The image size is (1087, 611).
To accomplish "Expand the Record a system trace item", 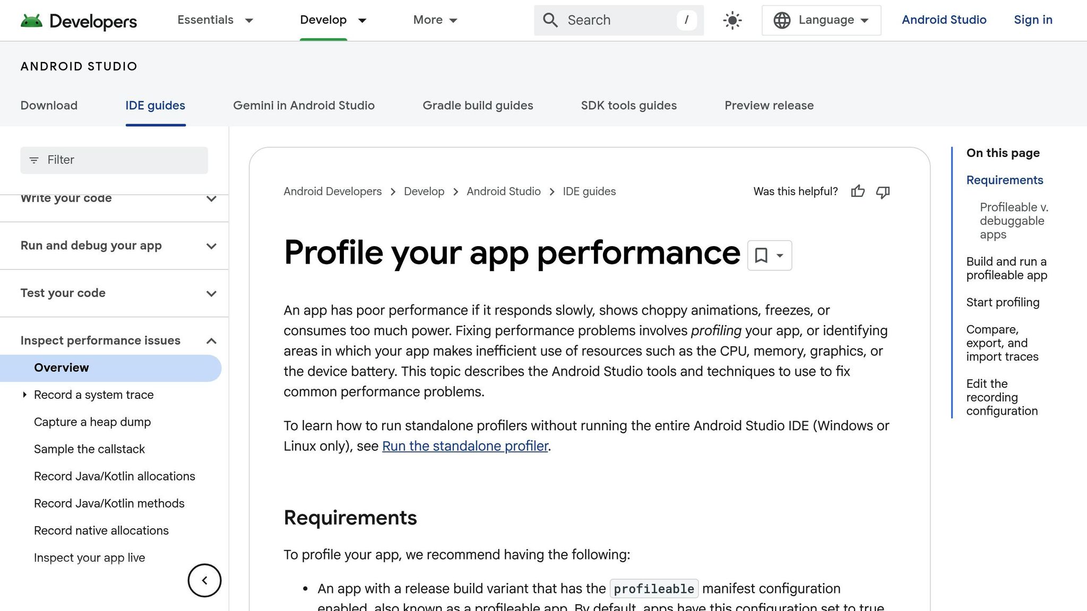I will pyautogui.click(x=24, y=395).
